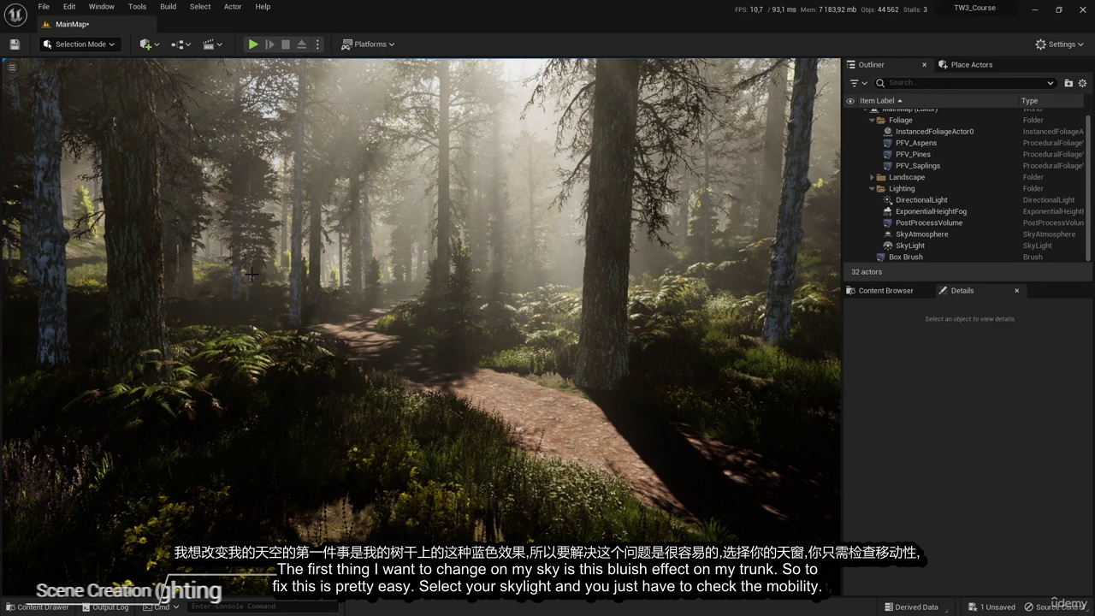This screenshot has width=1095, height=616.
Task: Toggle the Outliner visibility eye column header
Action: pyautogui.click(x=850, y=101)
